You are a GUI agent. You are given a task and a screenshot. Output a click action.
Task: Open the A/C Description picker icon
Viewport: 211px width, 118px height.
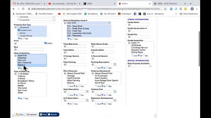[87, 101]
